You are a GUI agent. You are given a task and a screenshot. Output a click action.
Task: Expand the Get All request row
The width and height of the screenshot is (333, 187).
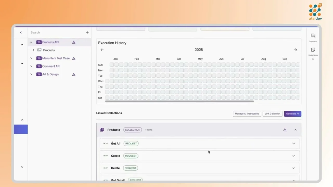click(293, 144)
